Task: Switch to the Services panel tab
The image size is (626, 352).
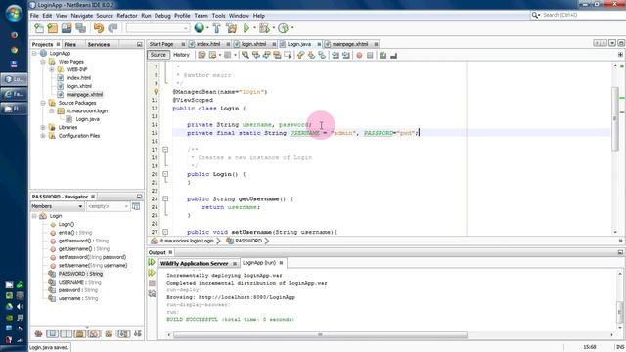Action: (99, 44)
